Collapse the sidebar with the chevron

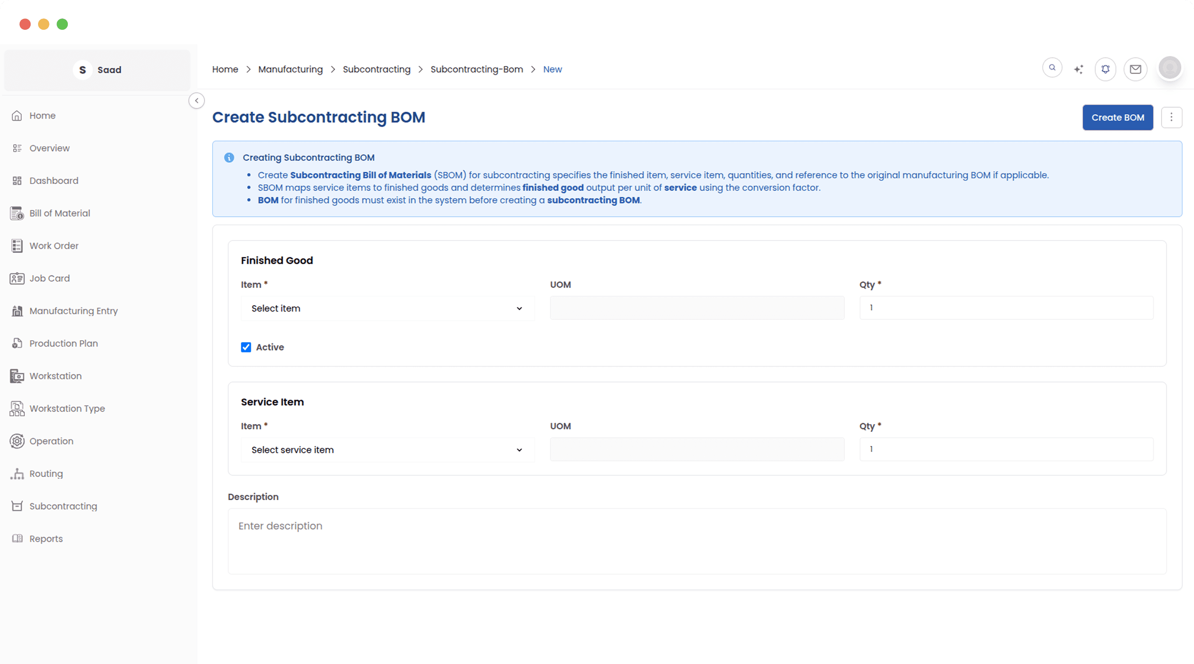pyautogui.click(x=197, y=100)
